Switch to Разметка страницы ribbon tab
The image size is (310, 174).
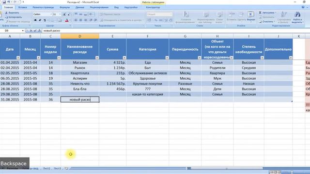click(43, 7)
